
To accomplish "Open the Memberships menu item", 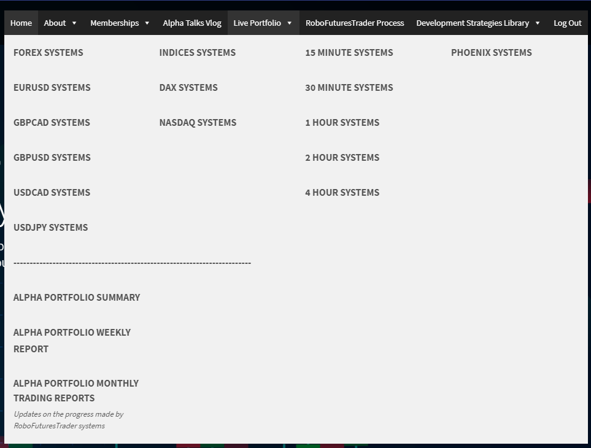I will coord(115,23).
